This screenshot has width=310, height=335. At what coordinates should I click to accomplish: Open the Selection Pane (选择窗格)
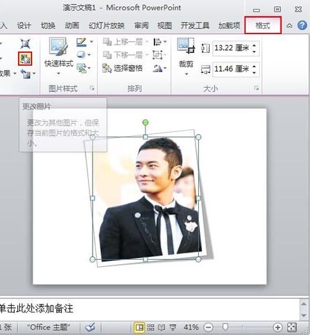pos(122,68)
